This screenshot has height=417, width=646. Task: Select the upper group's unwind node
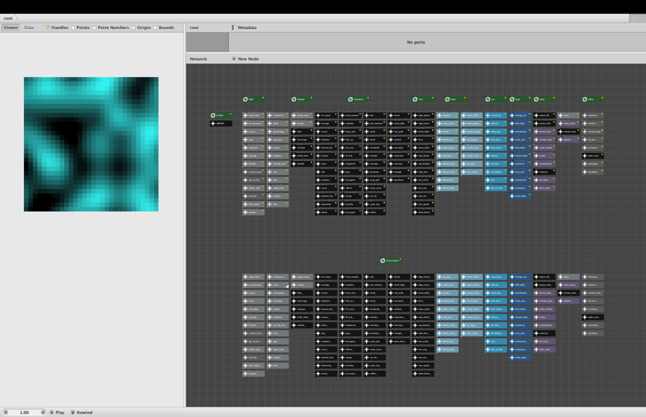pyautogui.click(x=302, y=164)
